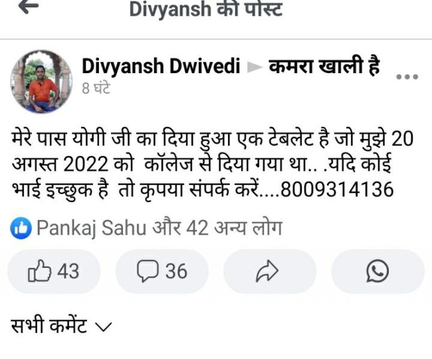Image resolution: width=432 pixels, height=359 pixels.
Task: Open Divyansh Dwivedi's profile name link
Action: (162, 66)
